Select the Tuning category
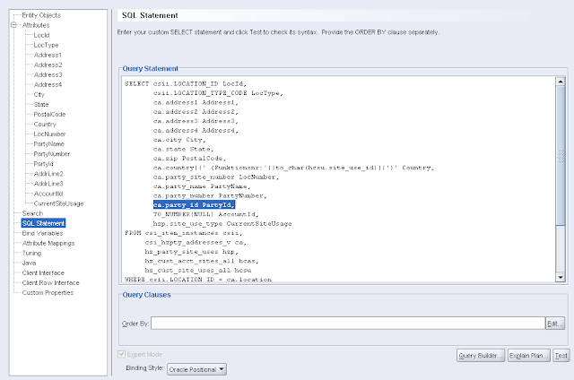574x380 pixels. click(x=32, y=253)
